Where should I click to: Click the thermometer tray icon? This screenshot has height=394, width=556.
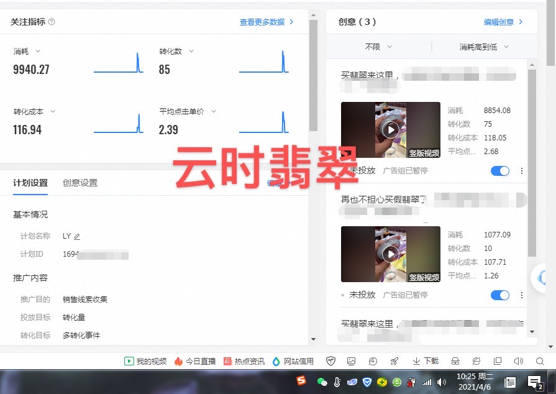337,382
